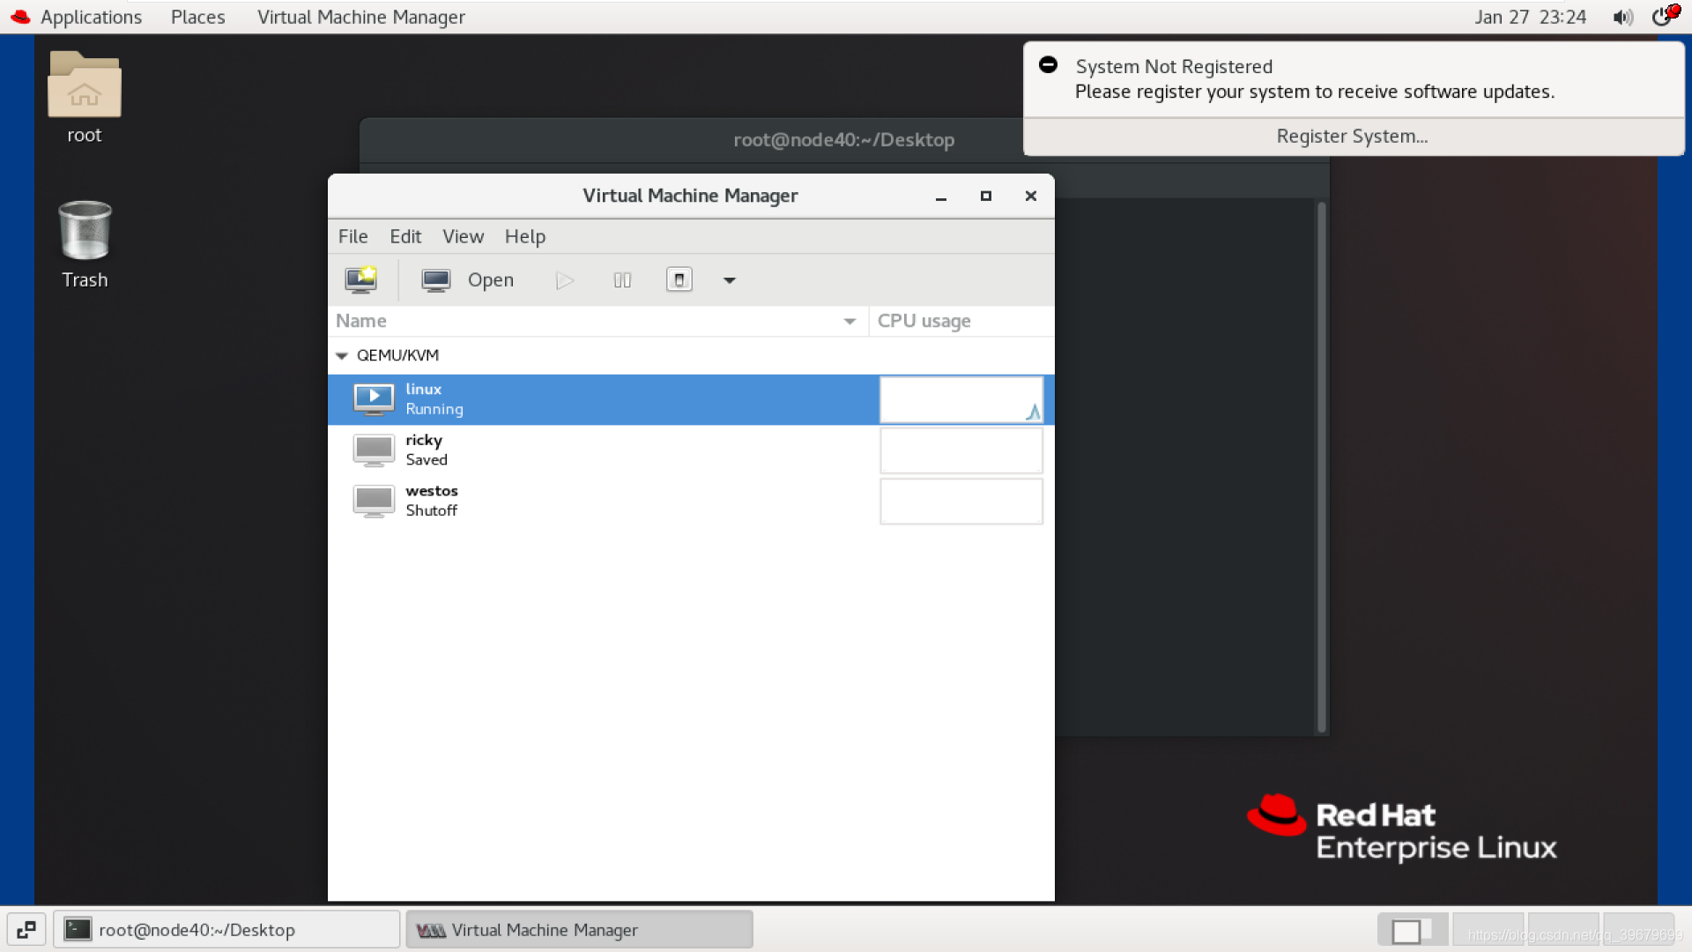Open the View menu
The height and width of the screenshot is (952, 1692).
463,236
